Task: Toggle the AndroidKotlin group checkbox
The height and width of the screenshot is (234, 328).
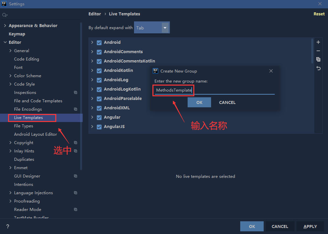Action: coord(99,71)
